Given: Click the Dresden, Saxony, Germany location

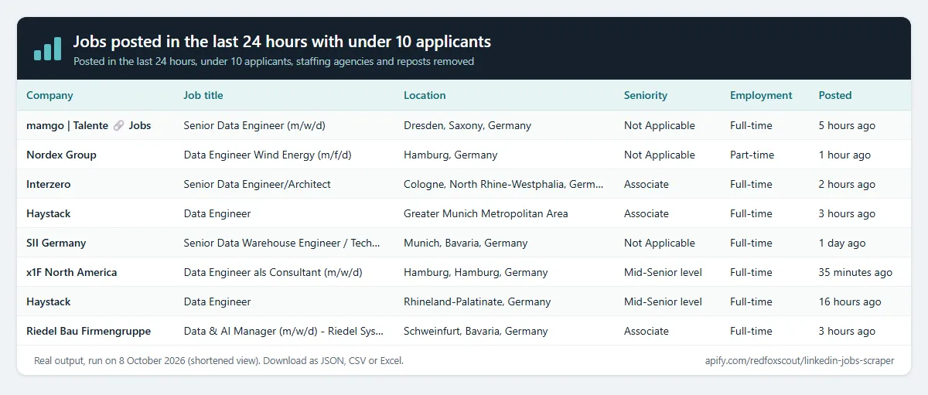Looking at the screenshot, I should (x=467, y=125).
